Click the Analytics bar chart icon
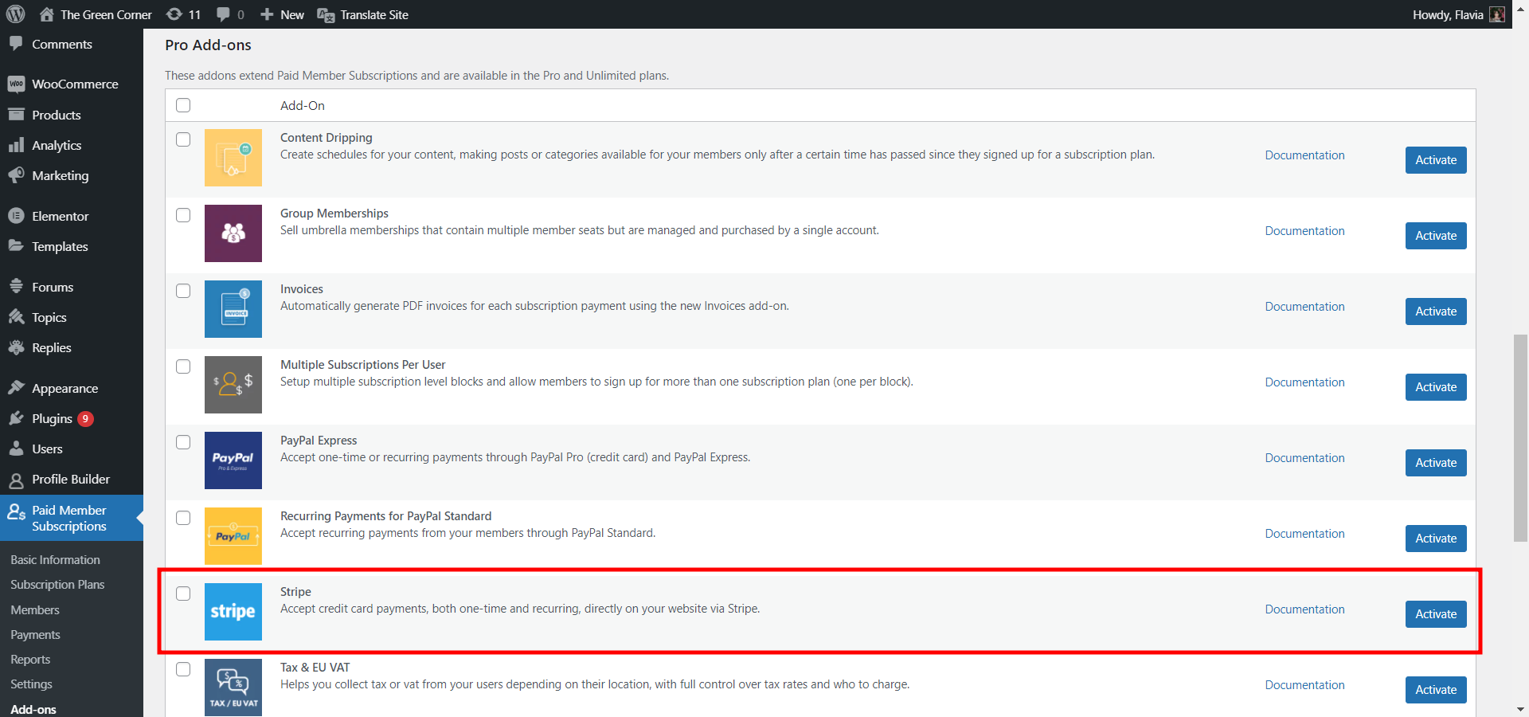The width and height of the screenshot is (1529, 717). tap(16, 145)
